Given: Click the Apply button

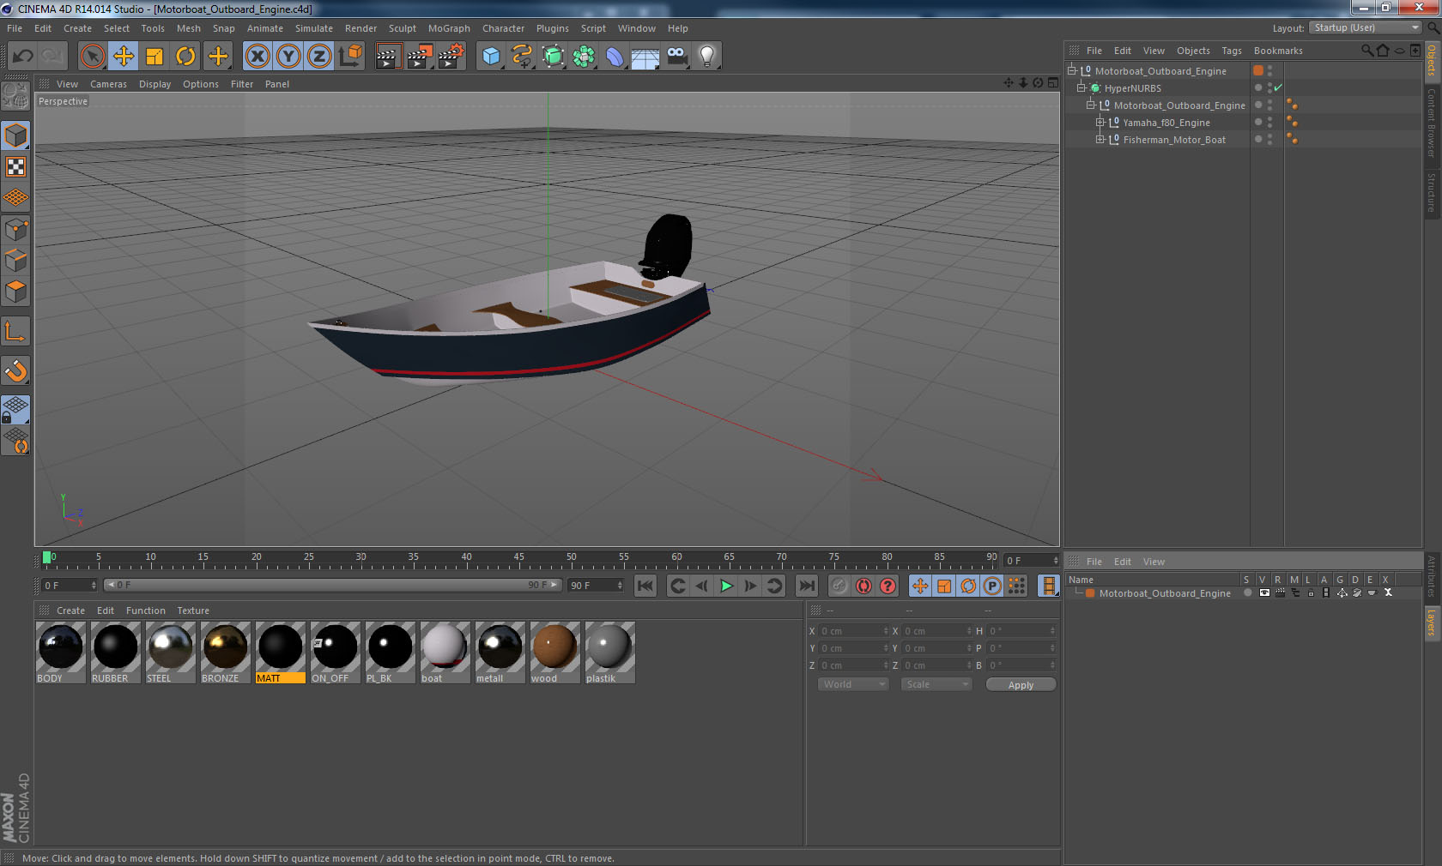Looking at the screenshot, I should pos(1021,685).
